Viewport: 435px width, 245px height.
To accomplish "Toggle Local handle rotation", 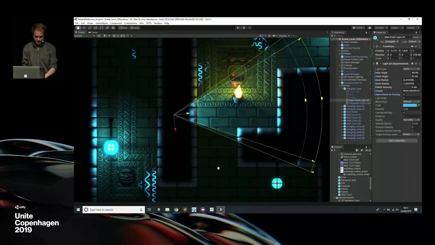I will pos(135,28).
